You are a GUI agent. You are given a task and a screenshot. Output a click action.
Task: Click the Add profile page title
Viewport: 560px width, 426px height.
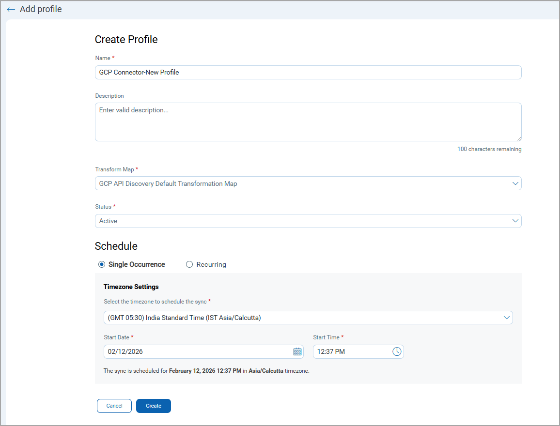point(41,9)
